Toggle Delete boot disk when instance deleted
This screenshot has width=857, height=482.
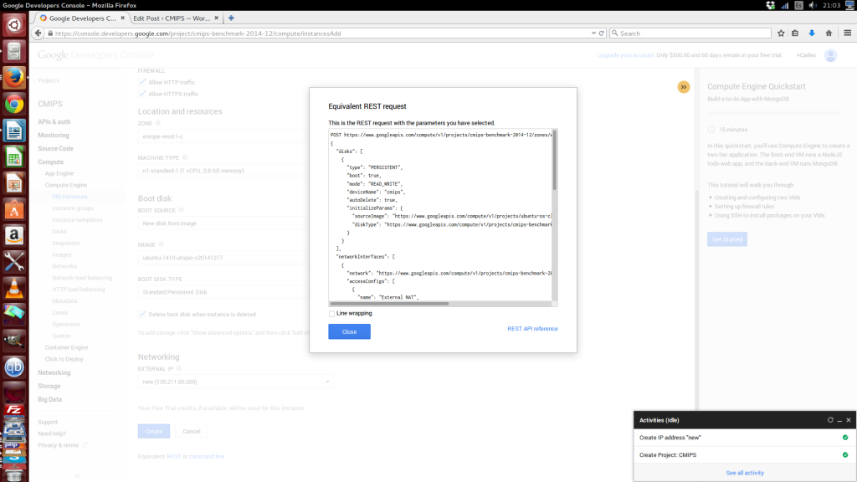(142, 314)
